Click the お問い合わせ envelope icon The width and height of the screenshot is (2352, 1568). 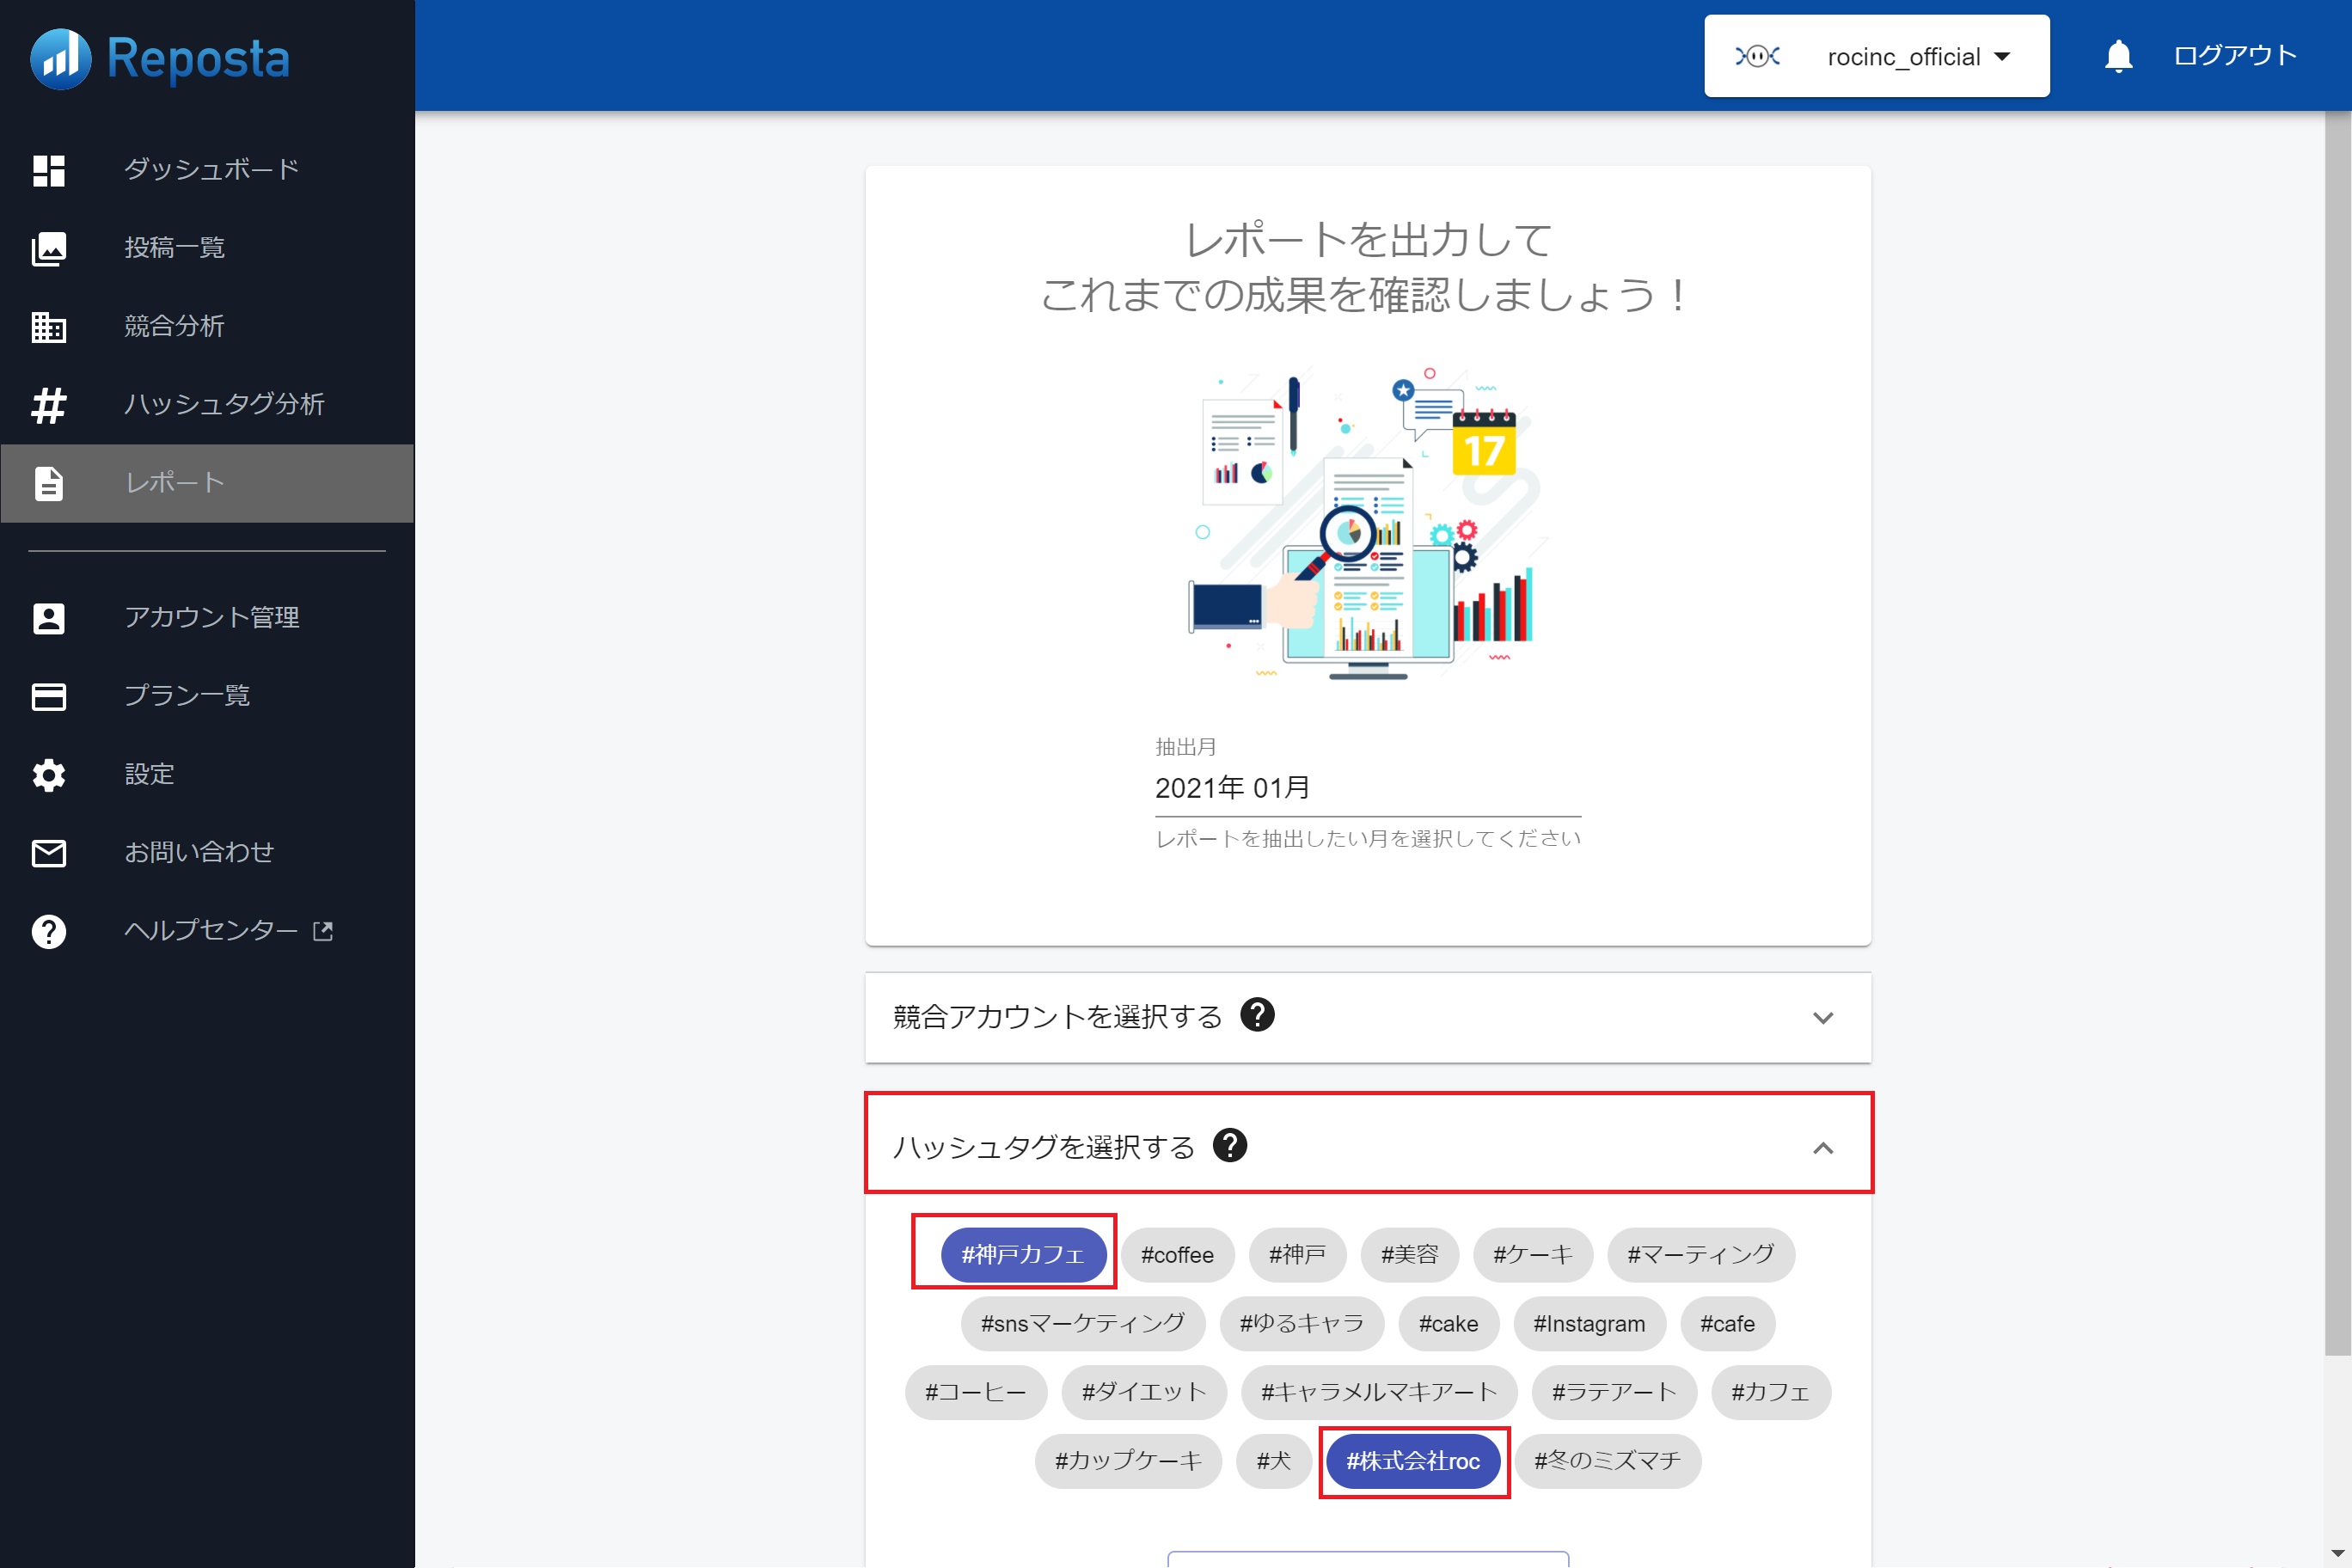(49, 853)
